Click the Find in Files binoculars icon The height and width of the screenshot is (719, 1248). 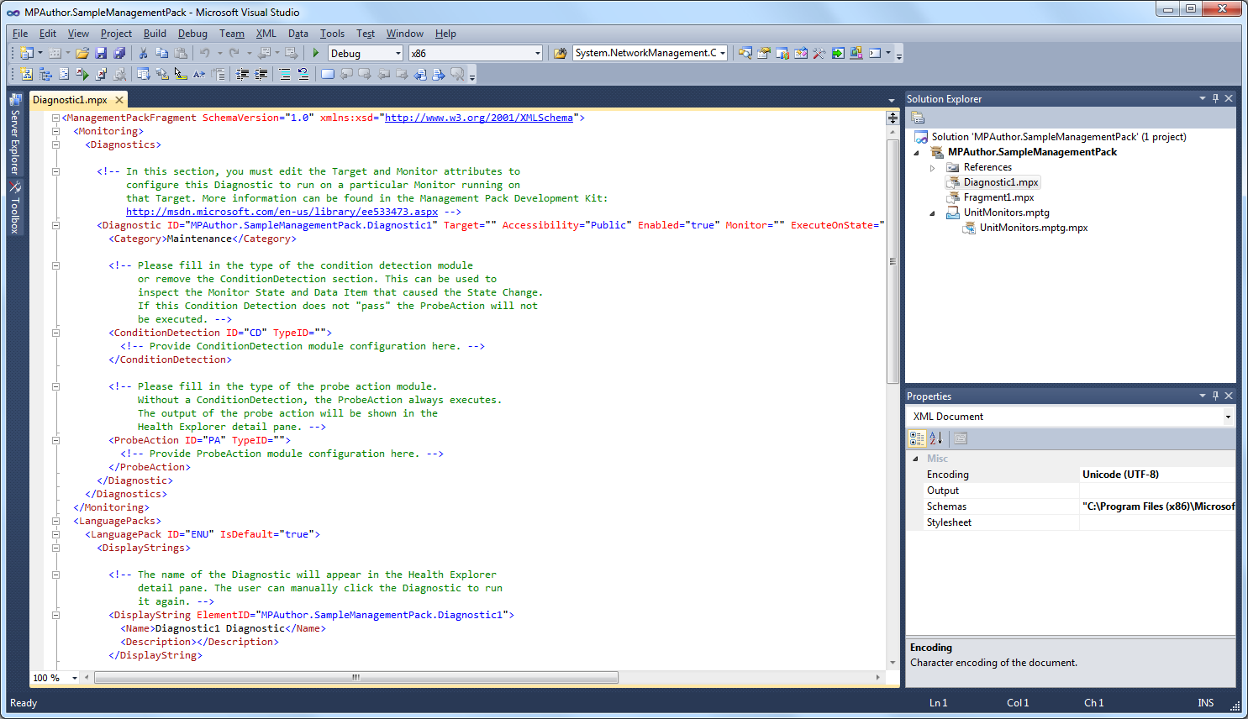pyautogui.click(x=560, y=53)
